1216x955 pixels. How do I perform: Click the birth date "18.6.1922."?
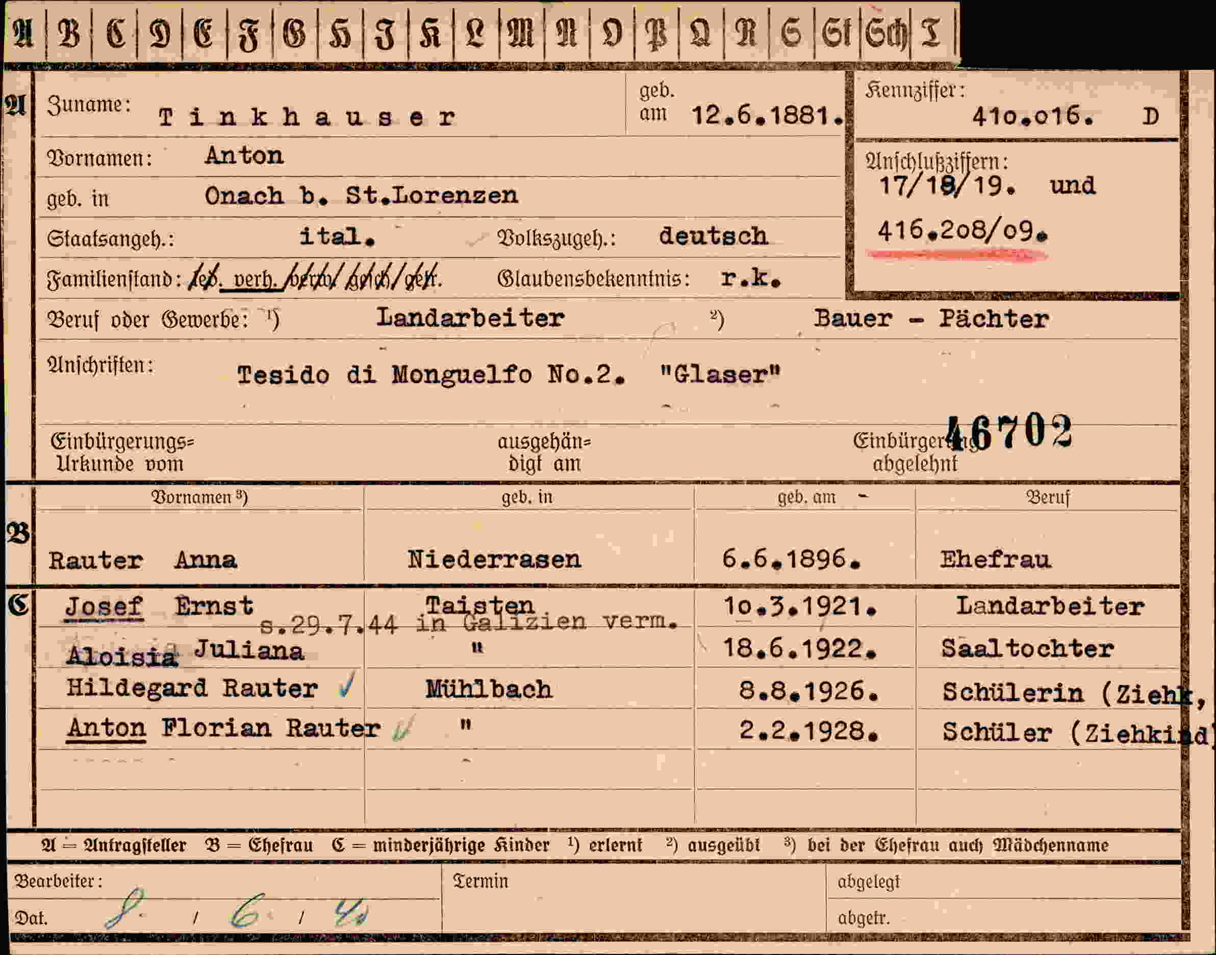point(800,649)
